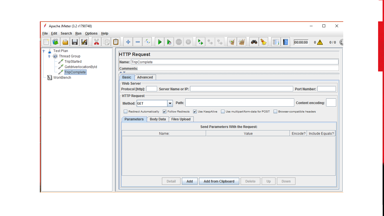This screenshot has width=384, height=216.
Task: Open Search with the binoculars icon
Action: click(254, 42)
